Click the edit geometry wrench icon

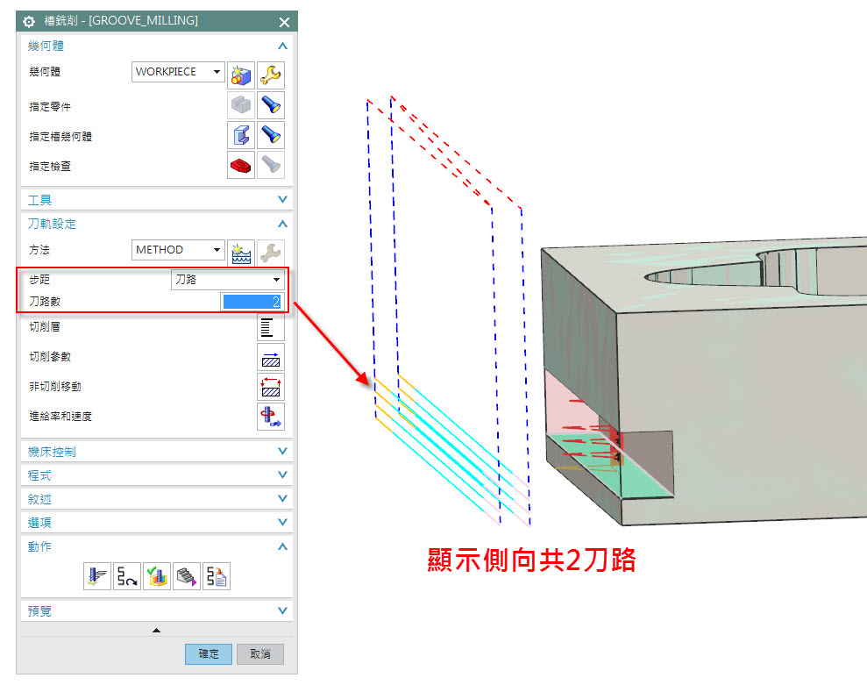(x=271, y=75)
